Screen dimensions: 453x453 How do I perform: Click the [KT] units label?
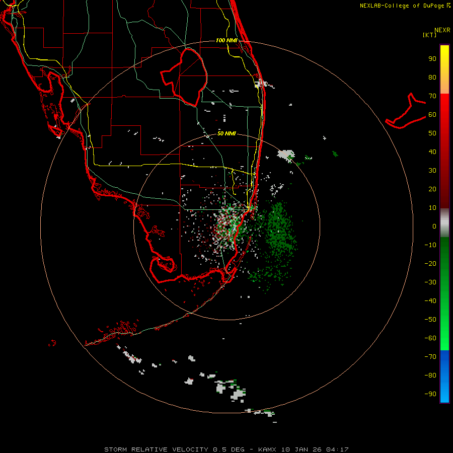429,35
